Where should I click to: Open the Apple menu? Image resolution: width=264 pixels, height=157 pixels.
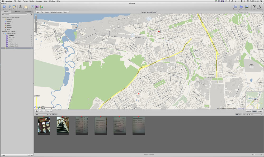[x=3, y=1]
